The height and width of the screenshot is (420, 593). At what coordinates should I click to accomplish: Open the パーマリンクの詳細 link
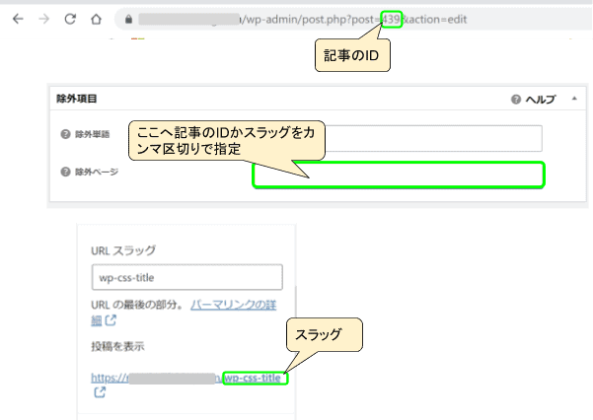point(235,305)
